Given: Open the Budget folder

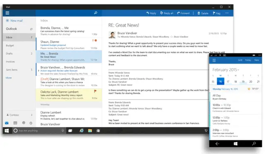Looking at the screenshot, I should click(x=19, y=45).
